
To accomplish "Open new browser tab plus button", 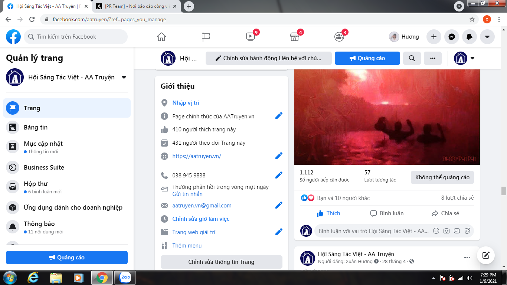I will tap(189, 6).
